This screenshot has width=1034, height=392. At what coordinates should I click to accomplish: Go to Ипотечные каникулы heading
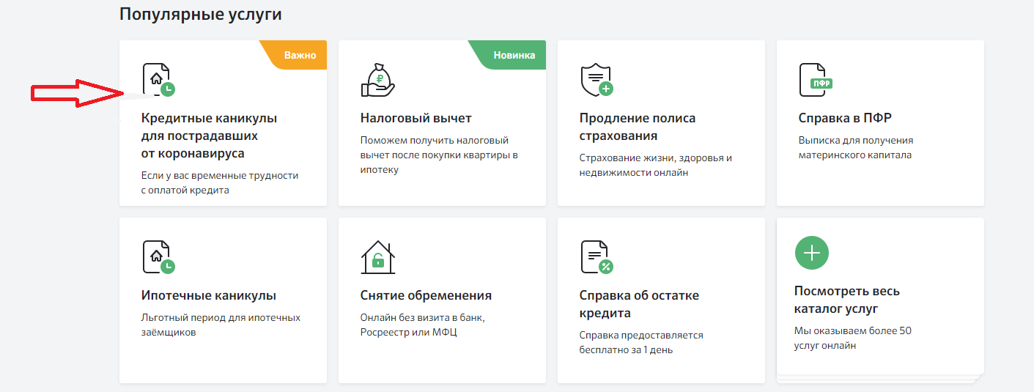208,296
